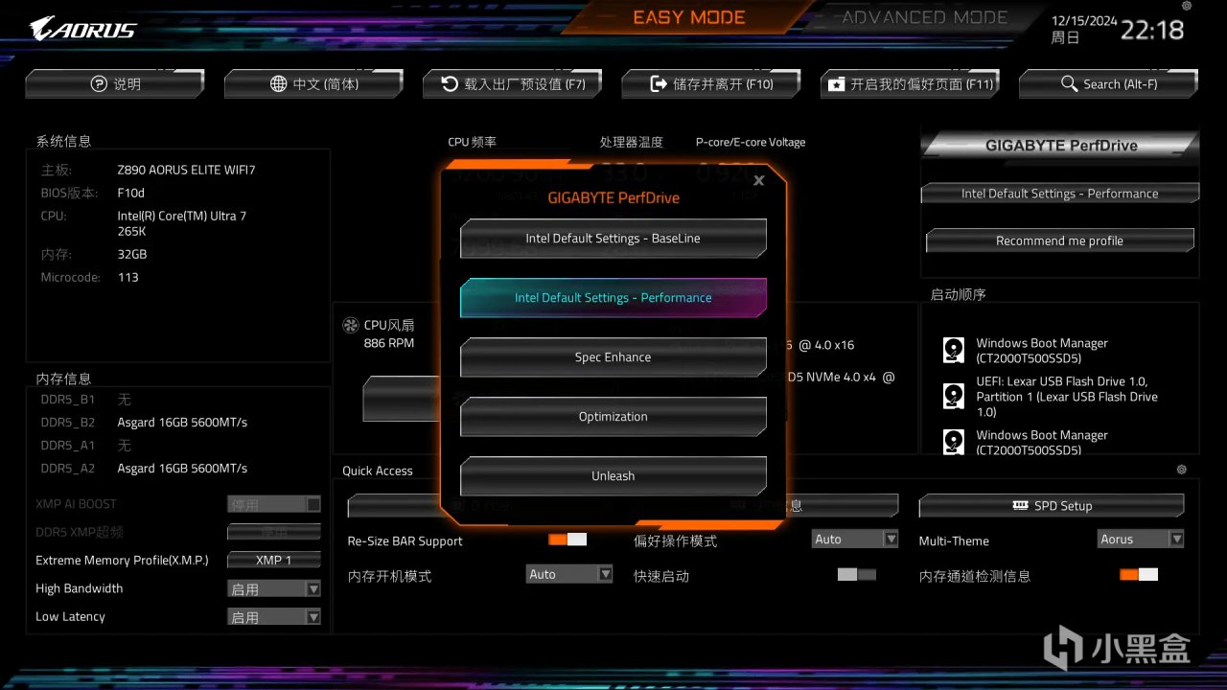Screen dimensions: 1227x690
Task: Open Intel Default Settings - Performance side button
Action: 1059,194
